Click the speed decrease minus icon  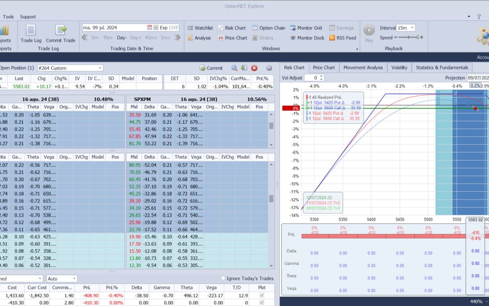(396, 38)
